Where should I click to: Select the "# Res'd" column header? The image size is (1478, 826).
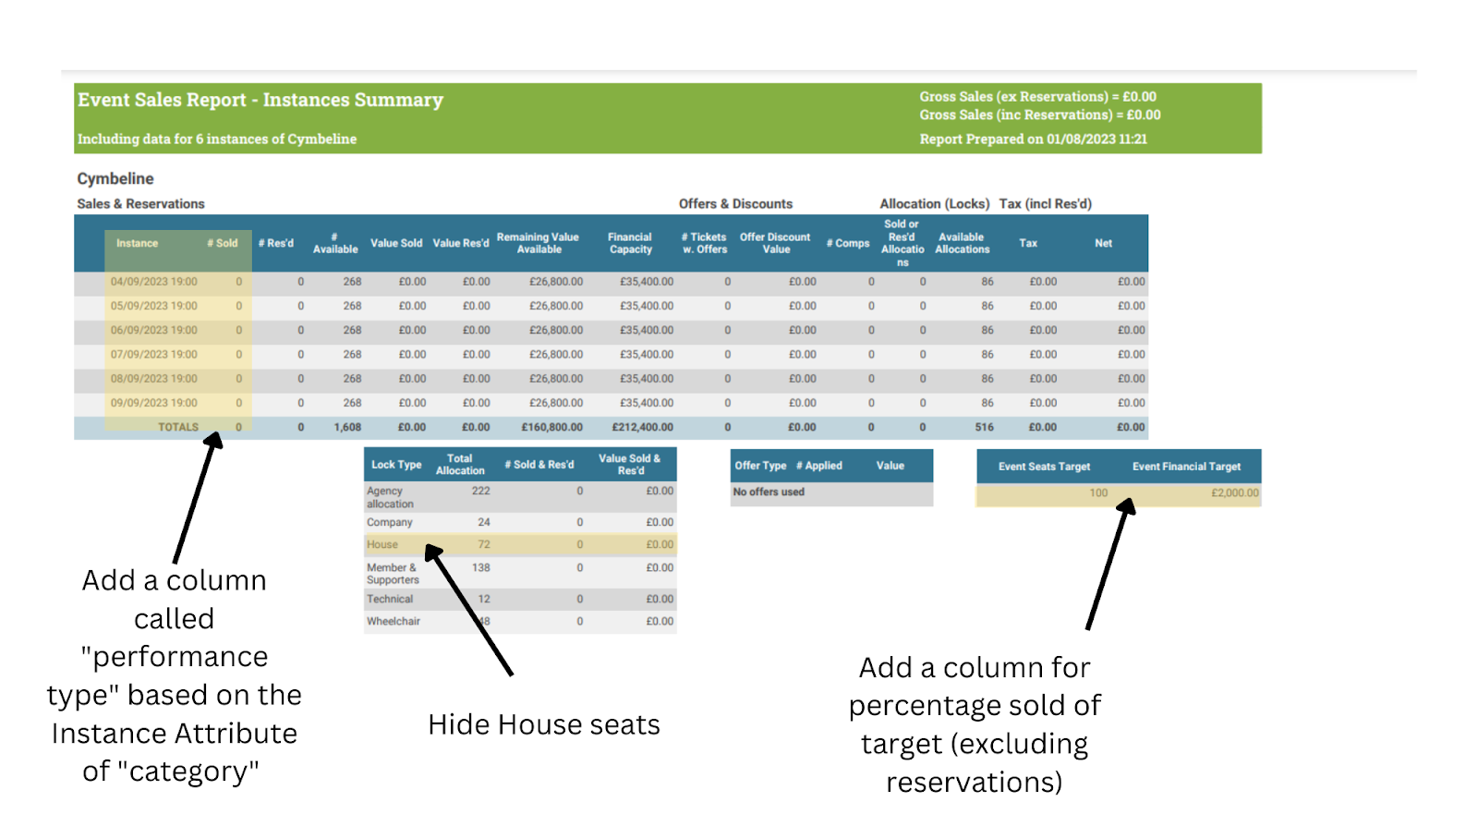pos(276,243)
